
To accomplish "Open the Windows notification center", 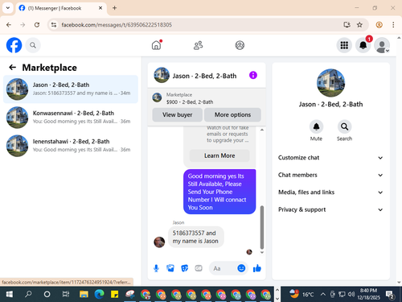I will coord(390,295).
